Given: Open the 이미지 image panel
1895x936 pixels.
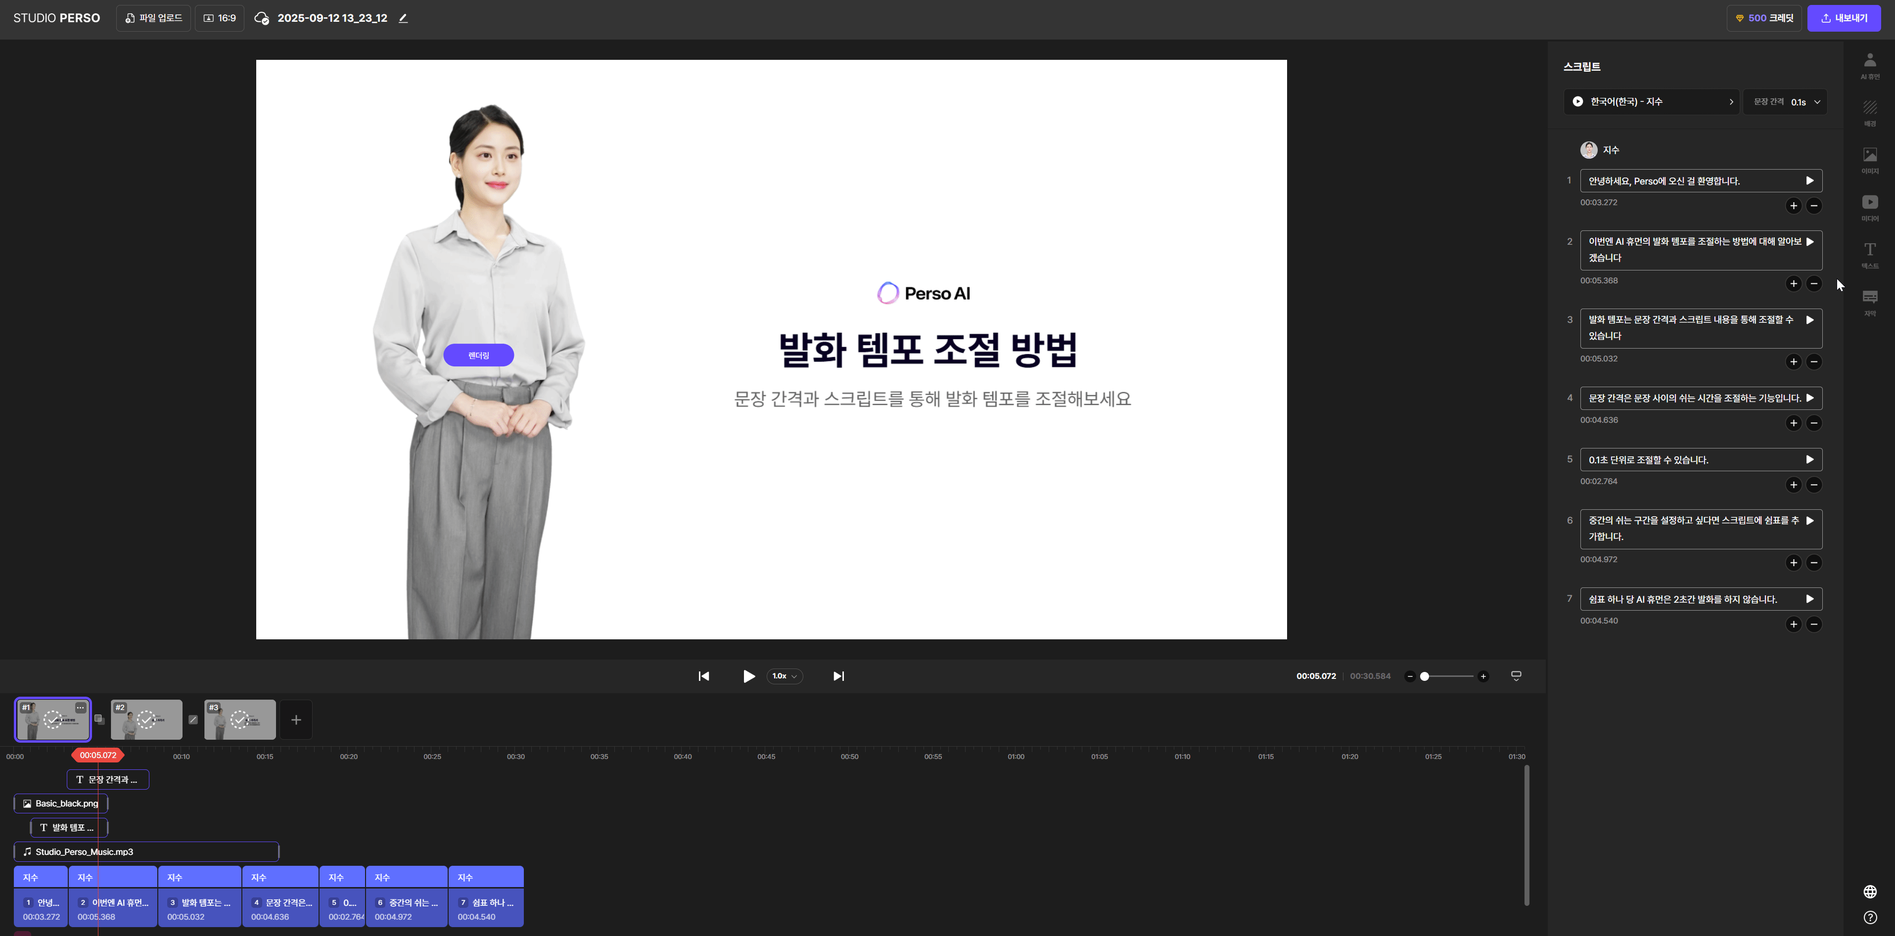Looking at the screenshot, I should pyautogui.click(x=1869, y=160).
